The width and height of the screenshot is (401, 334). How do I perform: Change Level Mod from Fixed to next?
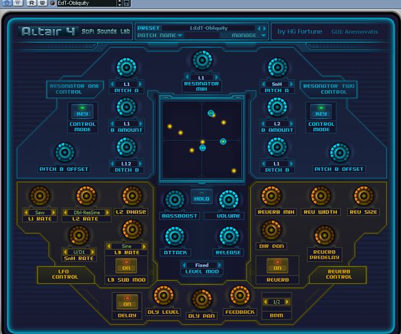click(x=220, y=265)
